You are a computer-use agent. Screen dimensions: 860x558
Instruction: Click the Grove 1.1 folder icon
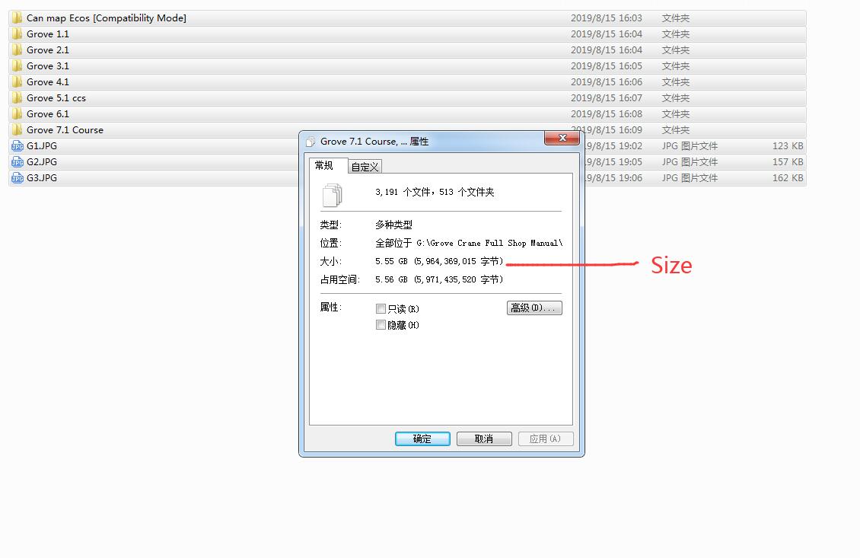pos(17,33)
